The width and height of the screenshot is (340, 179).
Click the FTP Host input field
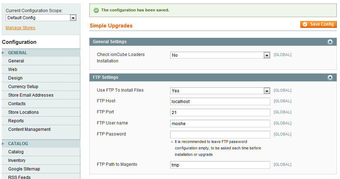coord(220,101)
